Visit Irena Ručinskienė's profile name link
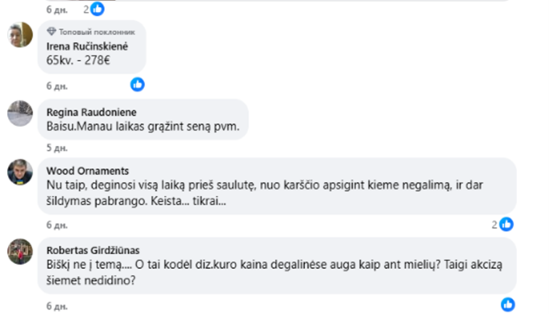The image size is (549, 314). [x=87, y=47]
